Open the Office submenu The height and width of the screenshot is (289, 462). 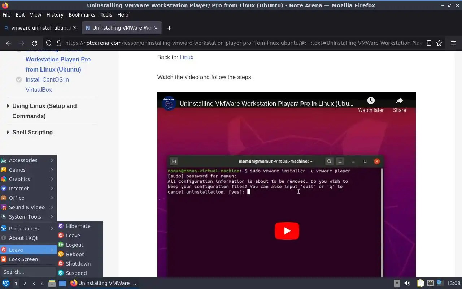pos(28,198)
